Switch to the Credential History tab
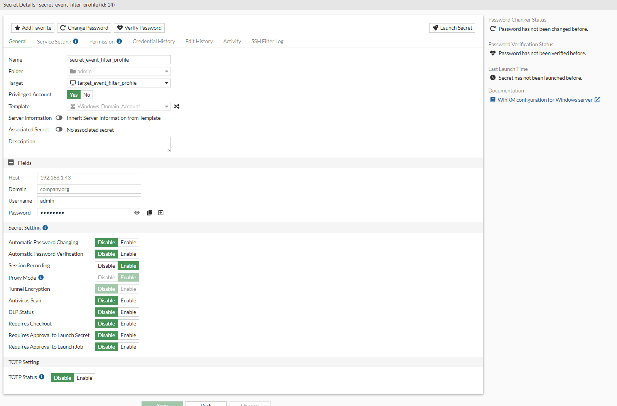This screenshot has height=406, width=617. 153,41
